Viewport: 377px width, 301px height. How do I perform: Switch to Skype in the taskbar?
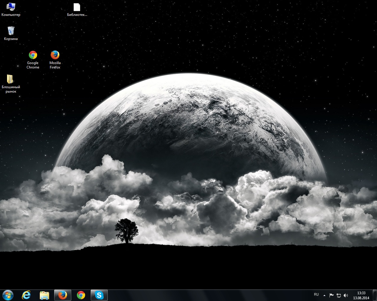(x=99, y=295)
